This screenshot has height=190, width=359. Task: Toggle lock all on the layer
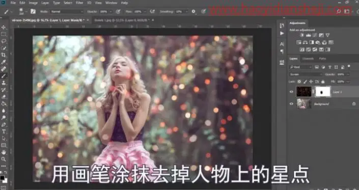(323, 82)
